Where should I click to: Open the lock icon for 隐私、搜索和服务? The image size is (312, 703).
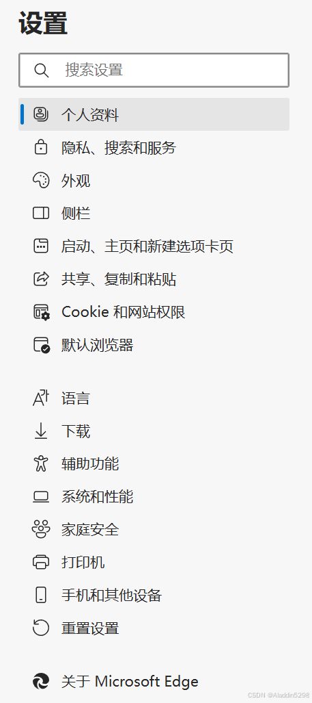click(41, 147)
